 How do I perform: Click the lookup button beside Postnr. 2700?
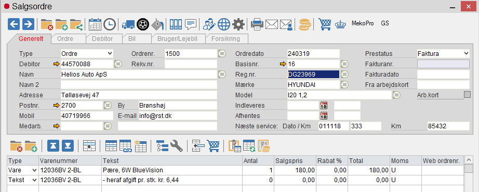(x=108, y=105)
